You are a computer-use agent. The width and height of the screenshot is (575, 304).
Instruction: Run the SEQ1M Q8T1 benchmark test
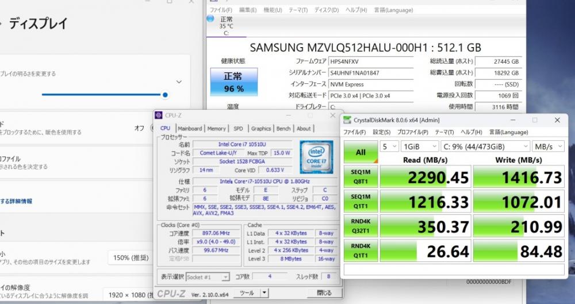361,177
